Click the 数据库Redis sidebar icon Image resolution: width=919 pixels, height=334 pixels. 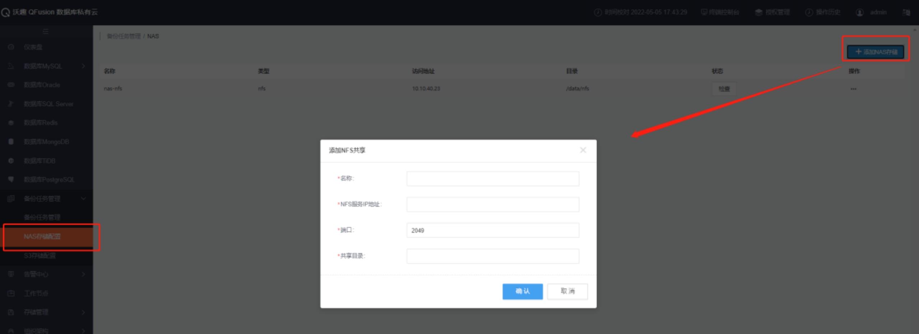tap(11, 123)
